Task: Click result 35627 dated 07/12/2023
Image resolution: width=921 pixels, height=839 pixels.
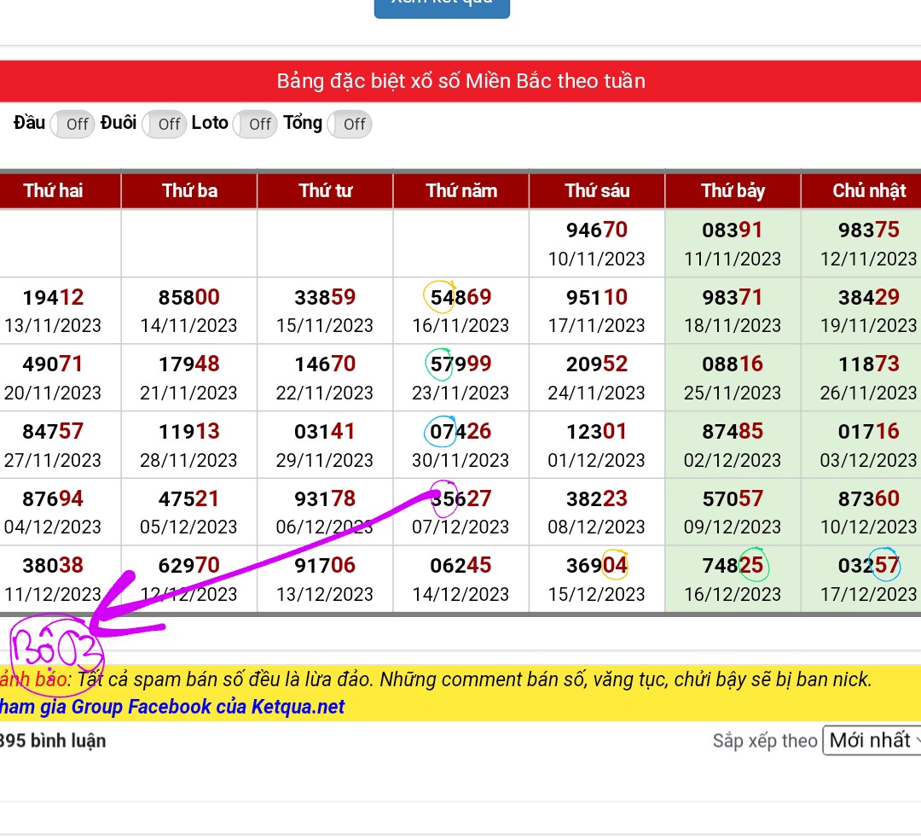Action: (461, 499)
